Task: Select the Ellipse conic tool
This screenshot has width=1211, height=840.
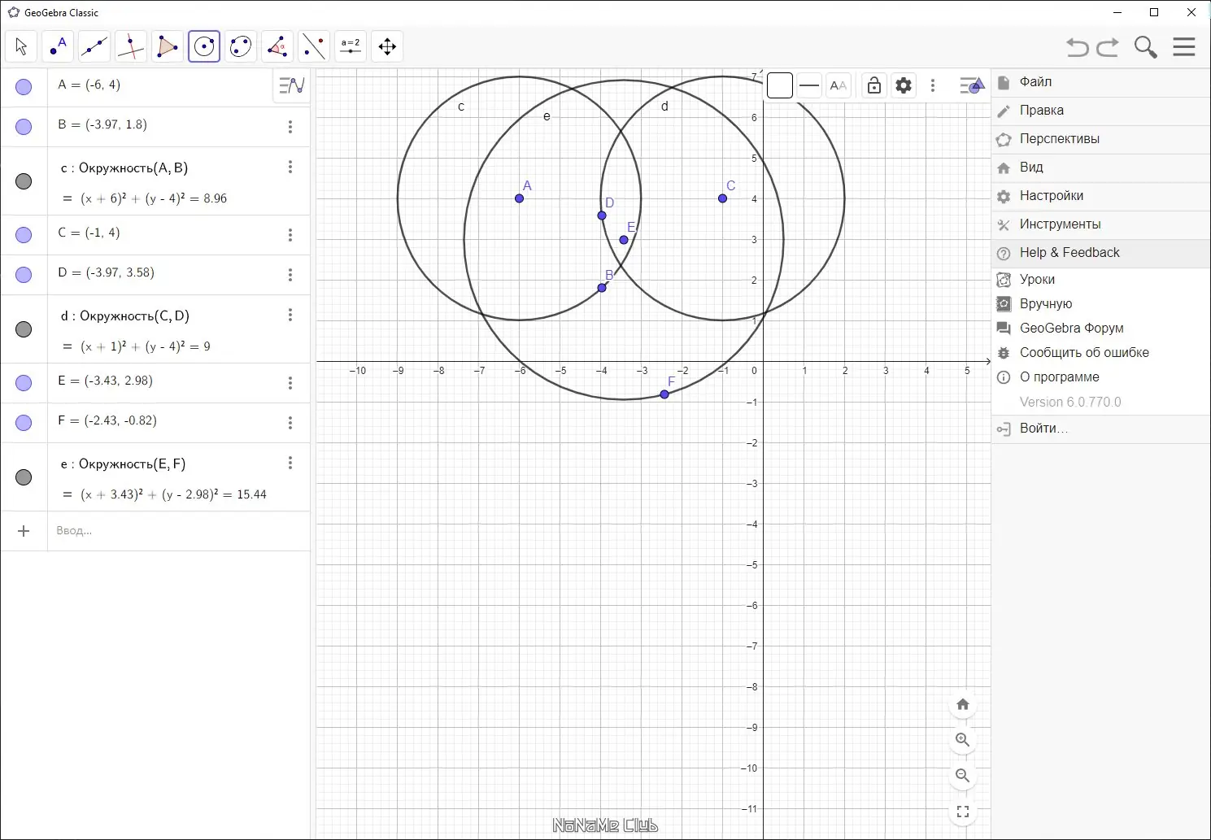Action: (241, 46)
